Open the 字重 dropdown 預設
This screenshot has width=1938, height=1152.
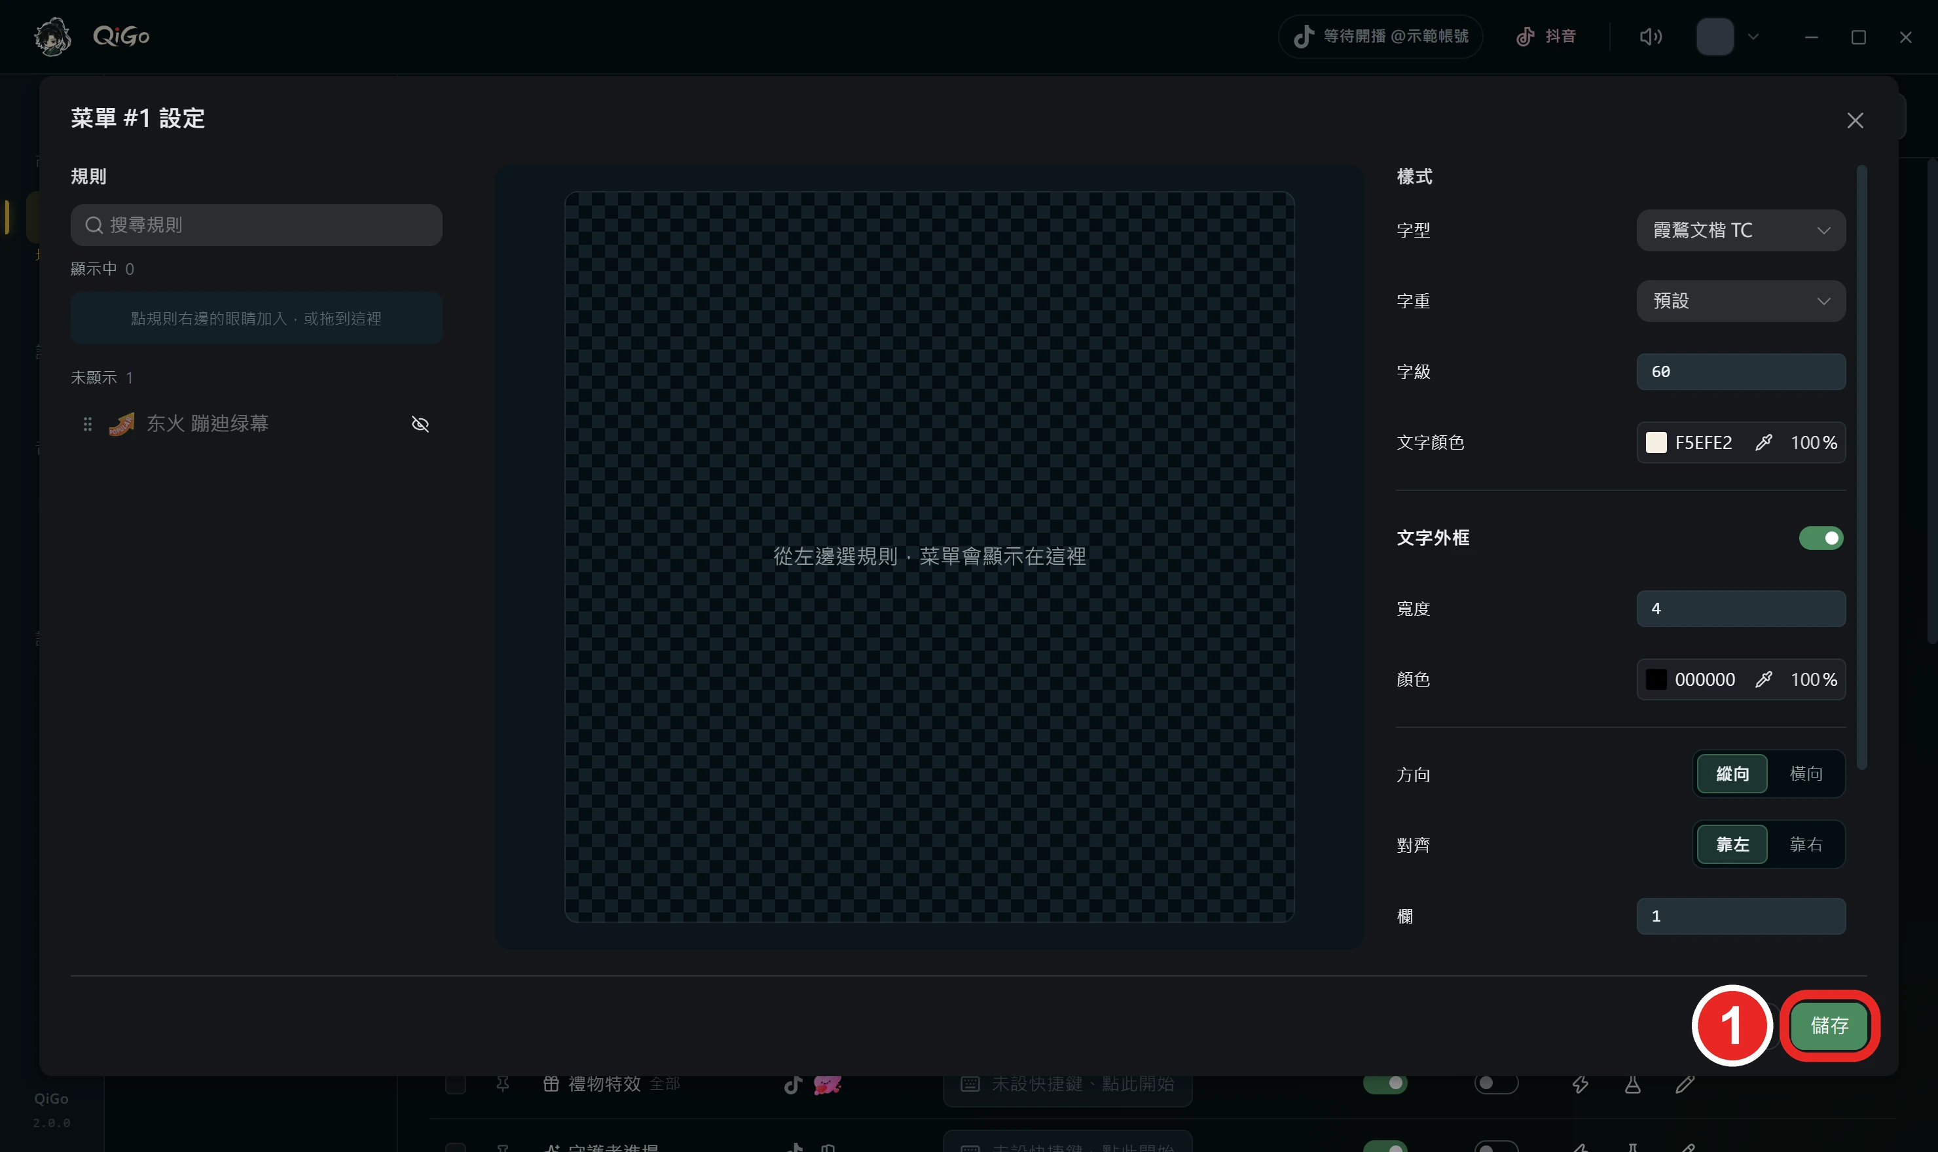point(1741,301)
